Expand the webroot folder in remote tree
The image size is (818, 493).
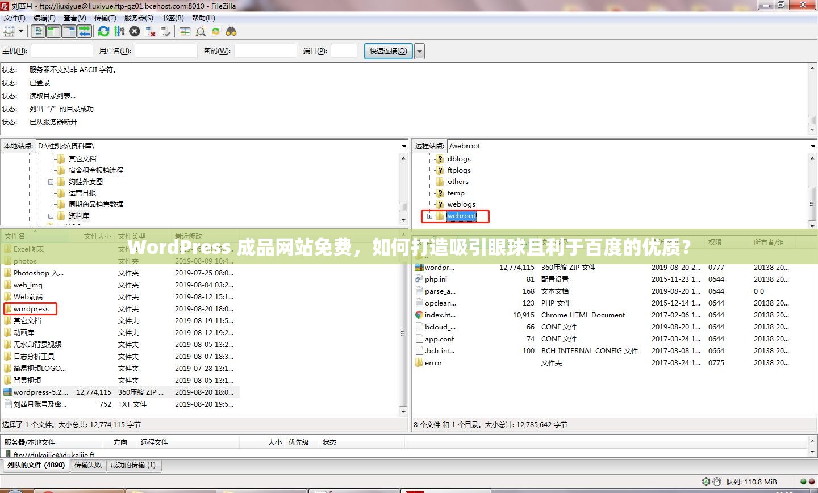430,216
